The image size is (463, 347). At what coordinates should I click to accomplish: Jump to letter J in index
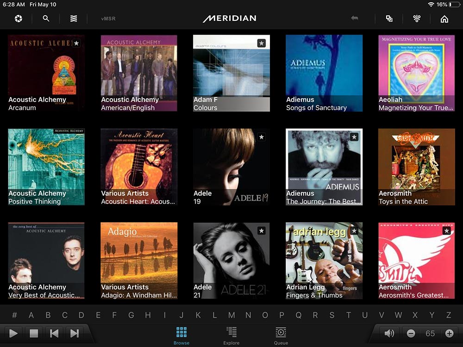click(181, 315)
